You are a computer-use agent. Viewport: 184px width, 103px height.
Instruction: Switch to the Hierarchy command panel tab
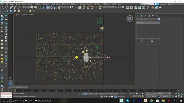(145, 16)
